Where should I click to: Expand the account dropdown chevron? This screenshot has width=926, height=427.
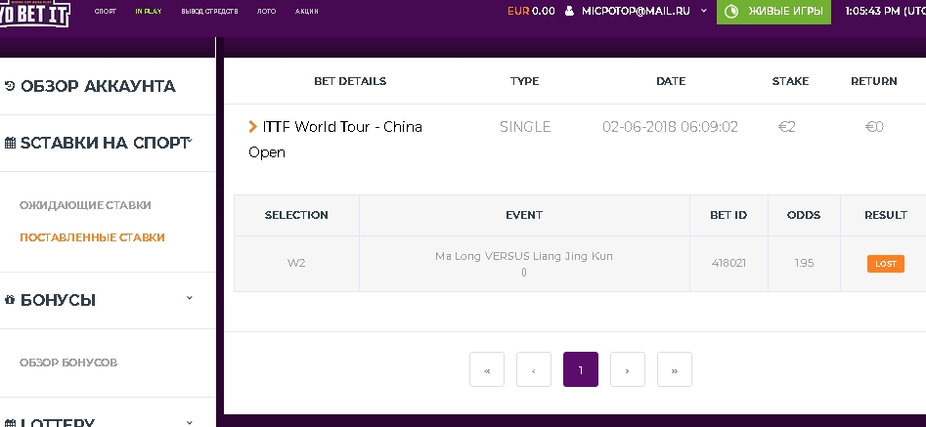703,11
